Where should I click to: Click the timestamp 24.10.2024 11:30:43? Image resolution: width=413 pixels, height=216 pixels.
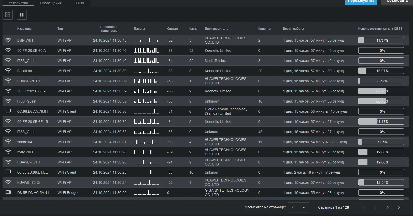110,40
